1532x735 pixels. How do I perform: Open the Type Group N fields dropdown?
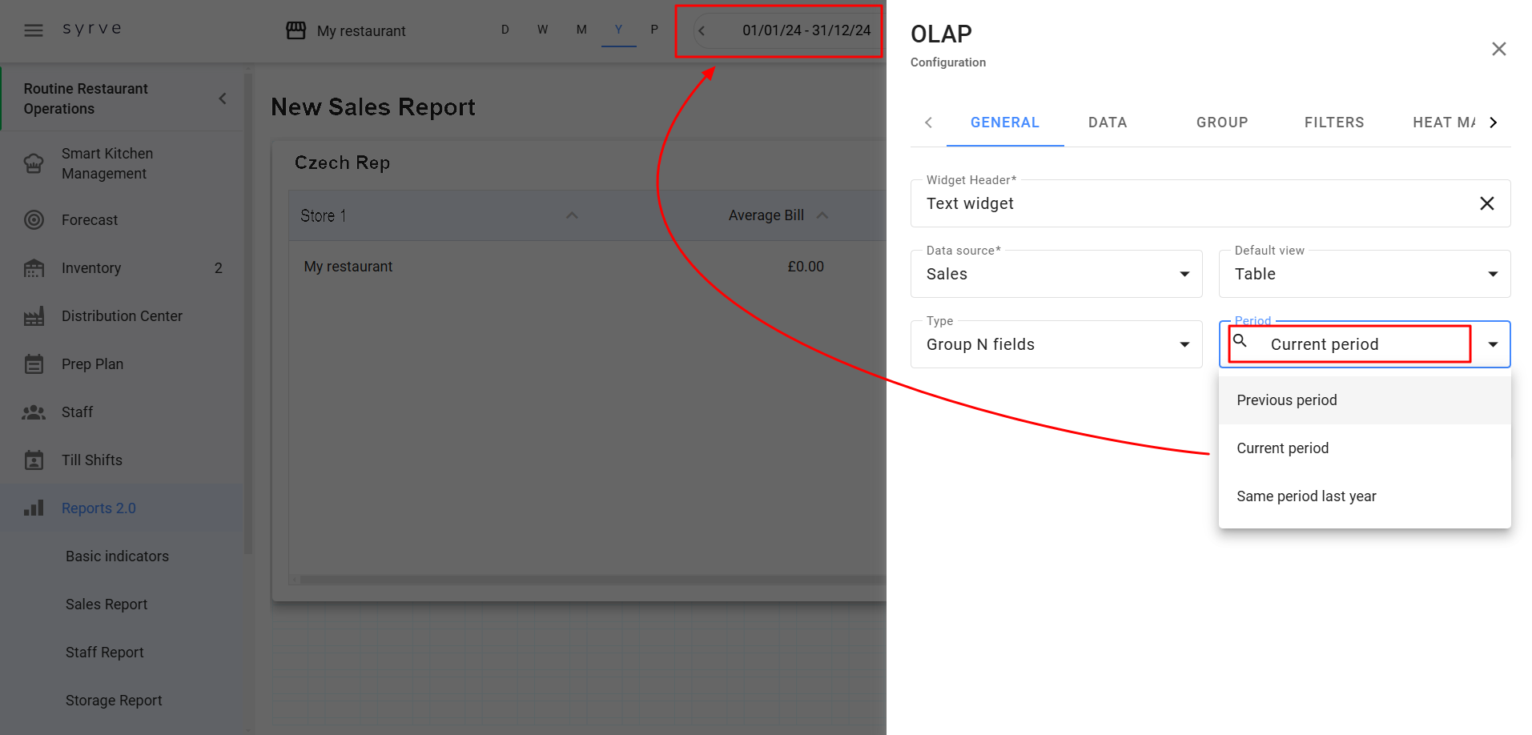click(1056, 344)
